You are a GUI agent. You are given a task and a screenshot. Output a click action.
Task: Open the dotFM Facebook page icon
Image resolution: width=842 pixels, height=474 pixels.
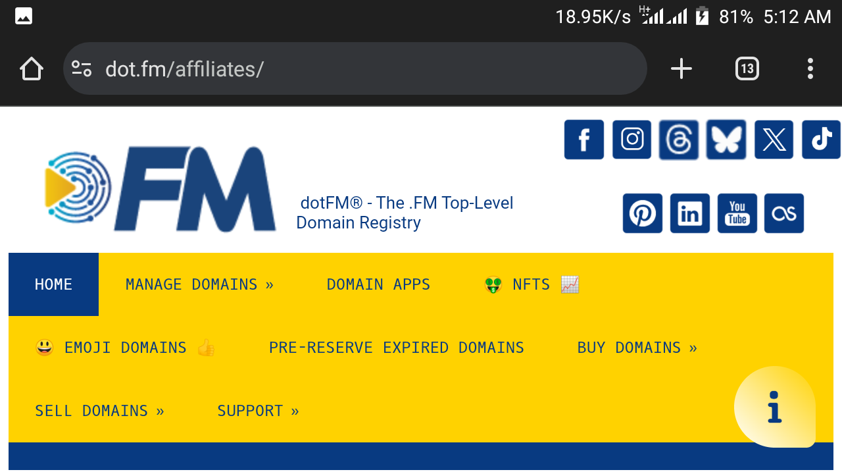click(x=584, y=140)
